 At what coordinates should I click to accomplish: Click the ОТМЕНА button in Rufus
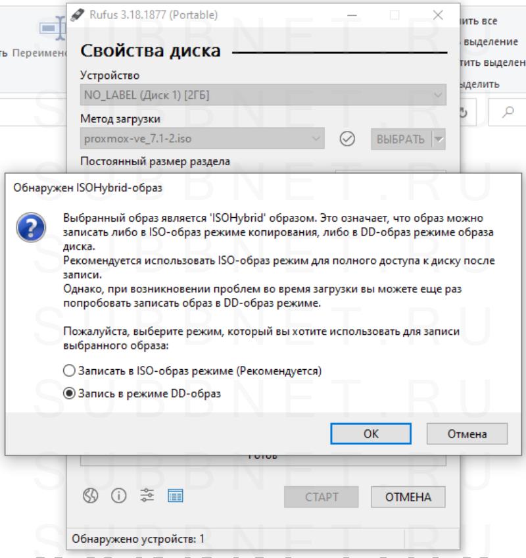(408, 497)
